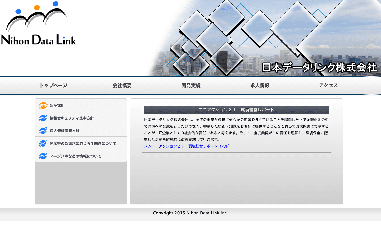Select 開発実績 in the navigation bar

click(191, 85)
